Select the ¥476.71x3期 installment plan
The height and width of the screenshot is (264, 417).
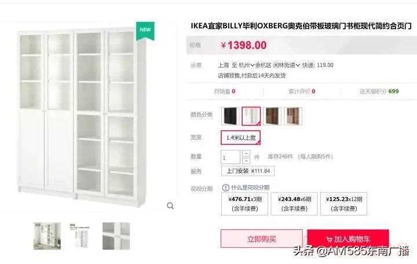click(x=244, y=204)
